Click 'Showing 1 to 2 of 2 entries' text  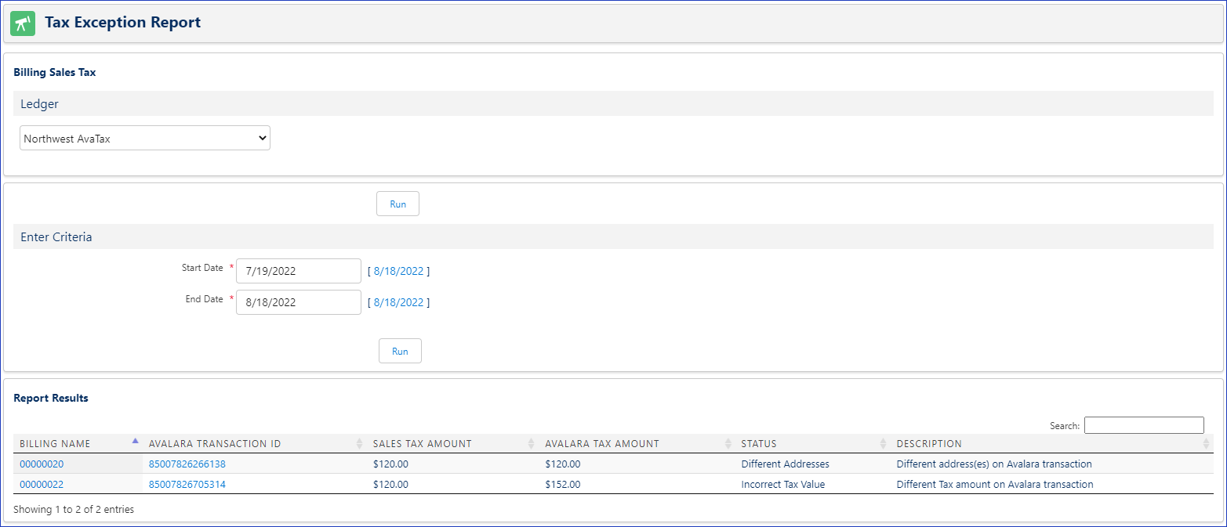74,509
